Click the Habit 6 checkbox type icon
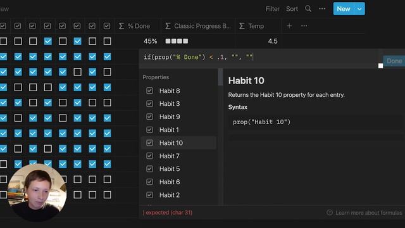This screenshot has height=228, width=405. (149, 182)
